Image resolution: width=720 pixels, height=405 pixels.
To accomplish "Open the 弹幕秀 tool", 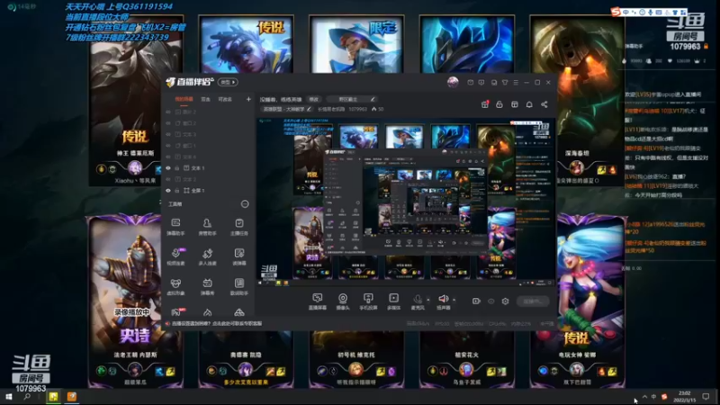I will pos(207,286).
